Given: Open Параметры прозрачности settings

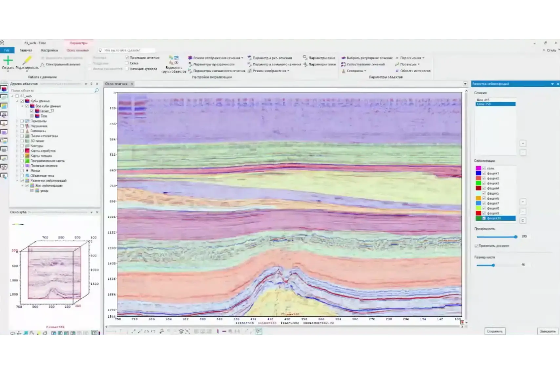Looking at the screenshot, I should point(214,64).
